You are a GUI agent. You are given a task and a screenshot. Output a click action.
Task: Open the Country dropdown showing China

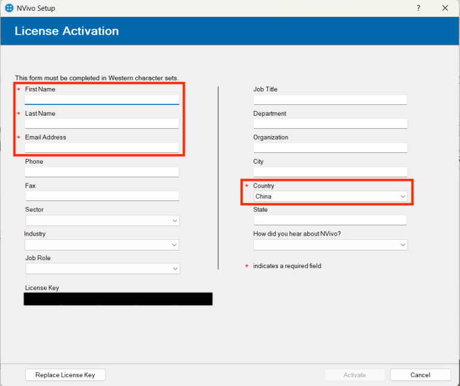[330, 197]
